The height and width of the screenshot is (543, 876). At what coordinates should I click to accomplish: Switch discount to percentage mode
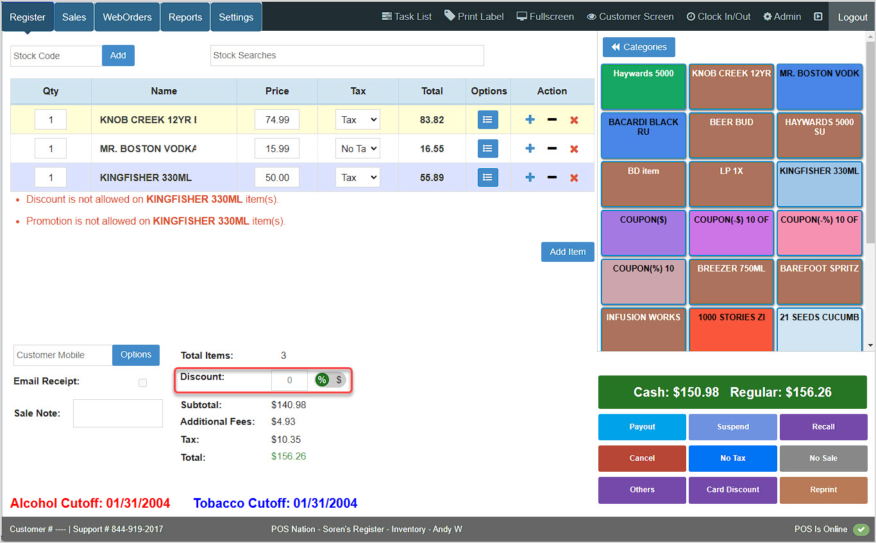click(x=322, y=379)
